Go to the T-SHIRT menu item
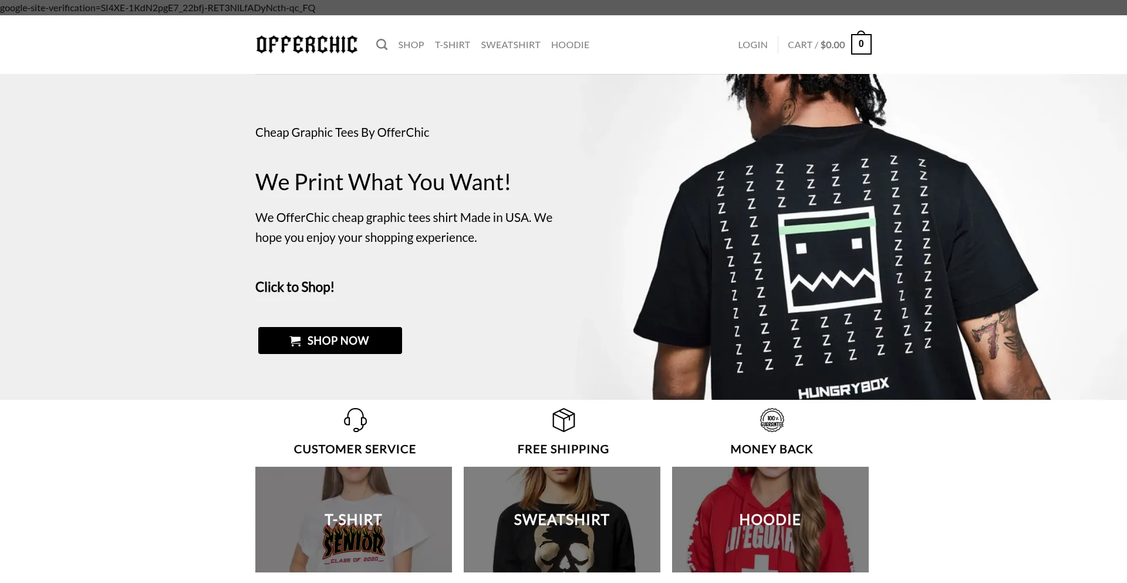Image resolution: width=1127 pixels, height=583 pixels. [x=453, y=45]
